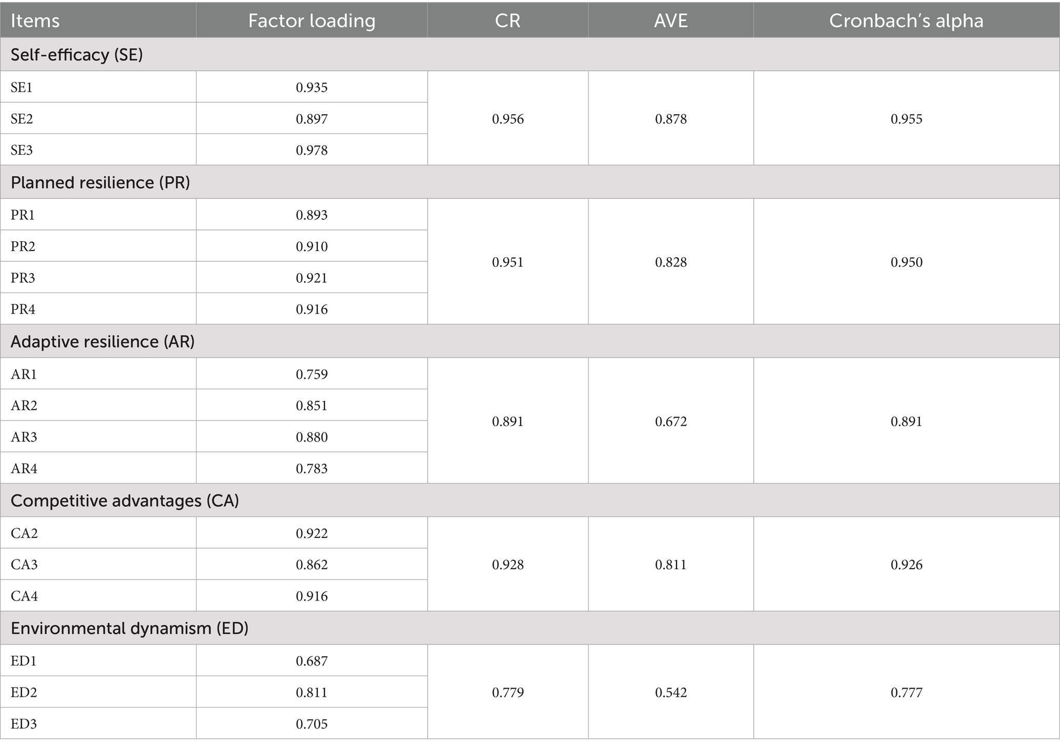Image resolution: width=1060 pixels, height=748 pixels.
Task: Select the Planned resilience (PR) section row
Action: pyautogui.click(x=101, y=182)
